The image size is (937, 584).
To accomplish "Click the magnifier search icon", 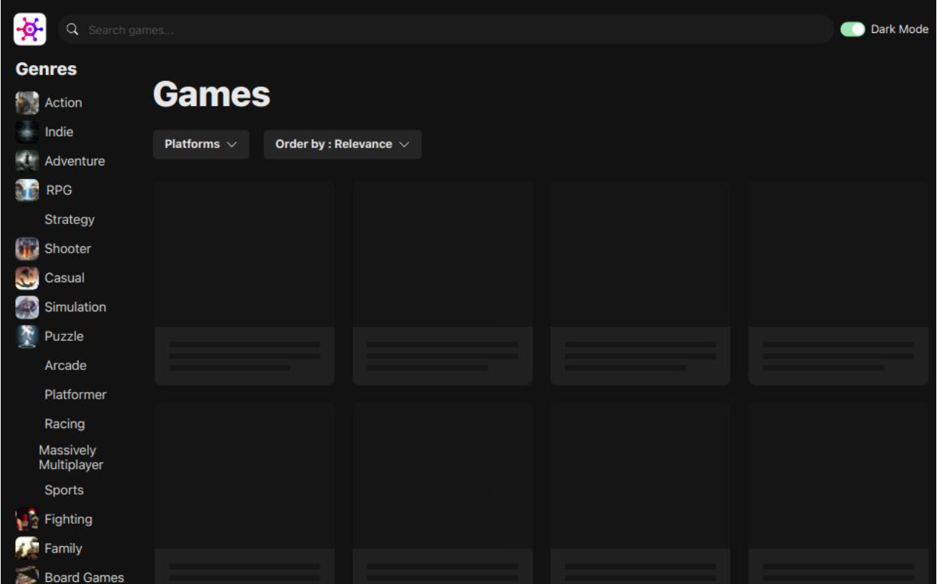I will (72, 30).
